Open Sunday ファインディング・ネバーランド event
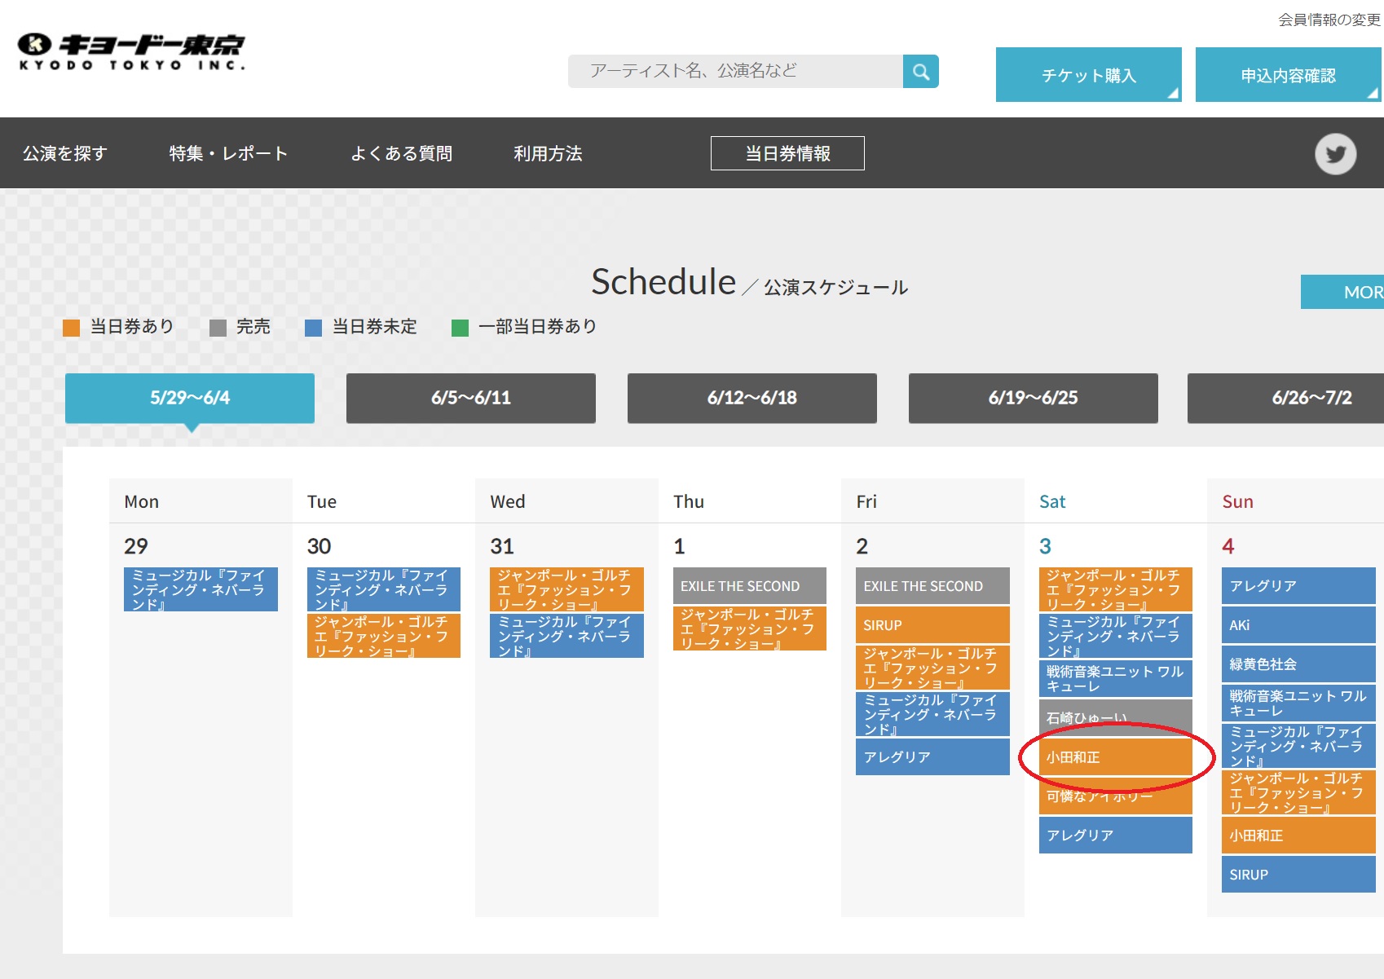This screenshot has width=1384, height=979. 1298,746
